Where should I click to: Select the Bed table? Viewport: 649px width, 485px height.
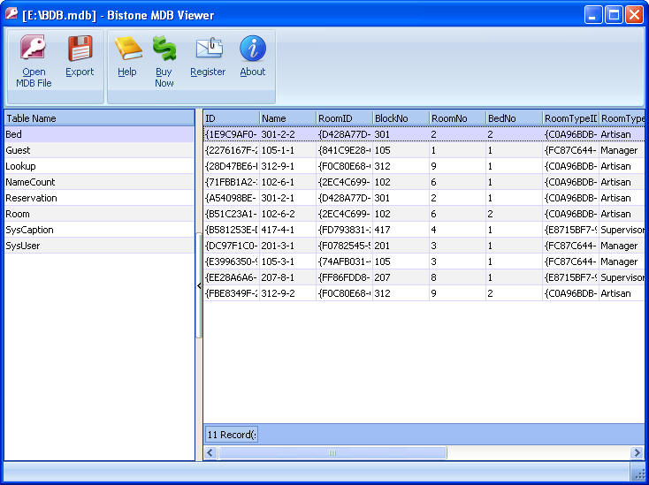click(99, 134)
